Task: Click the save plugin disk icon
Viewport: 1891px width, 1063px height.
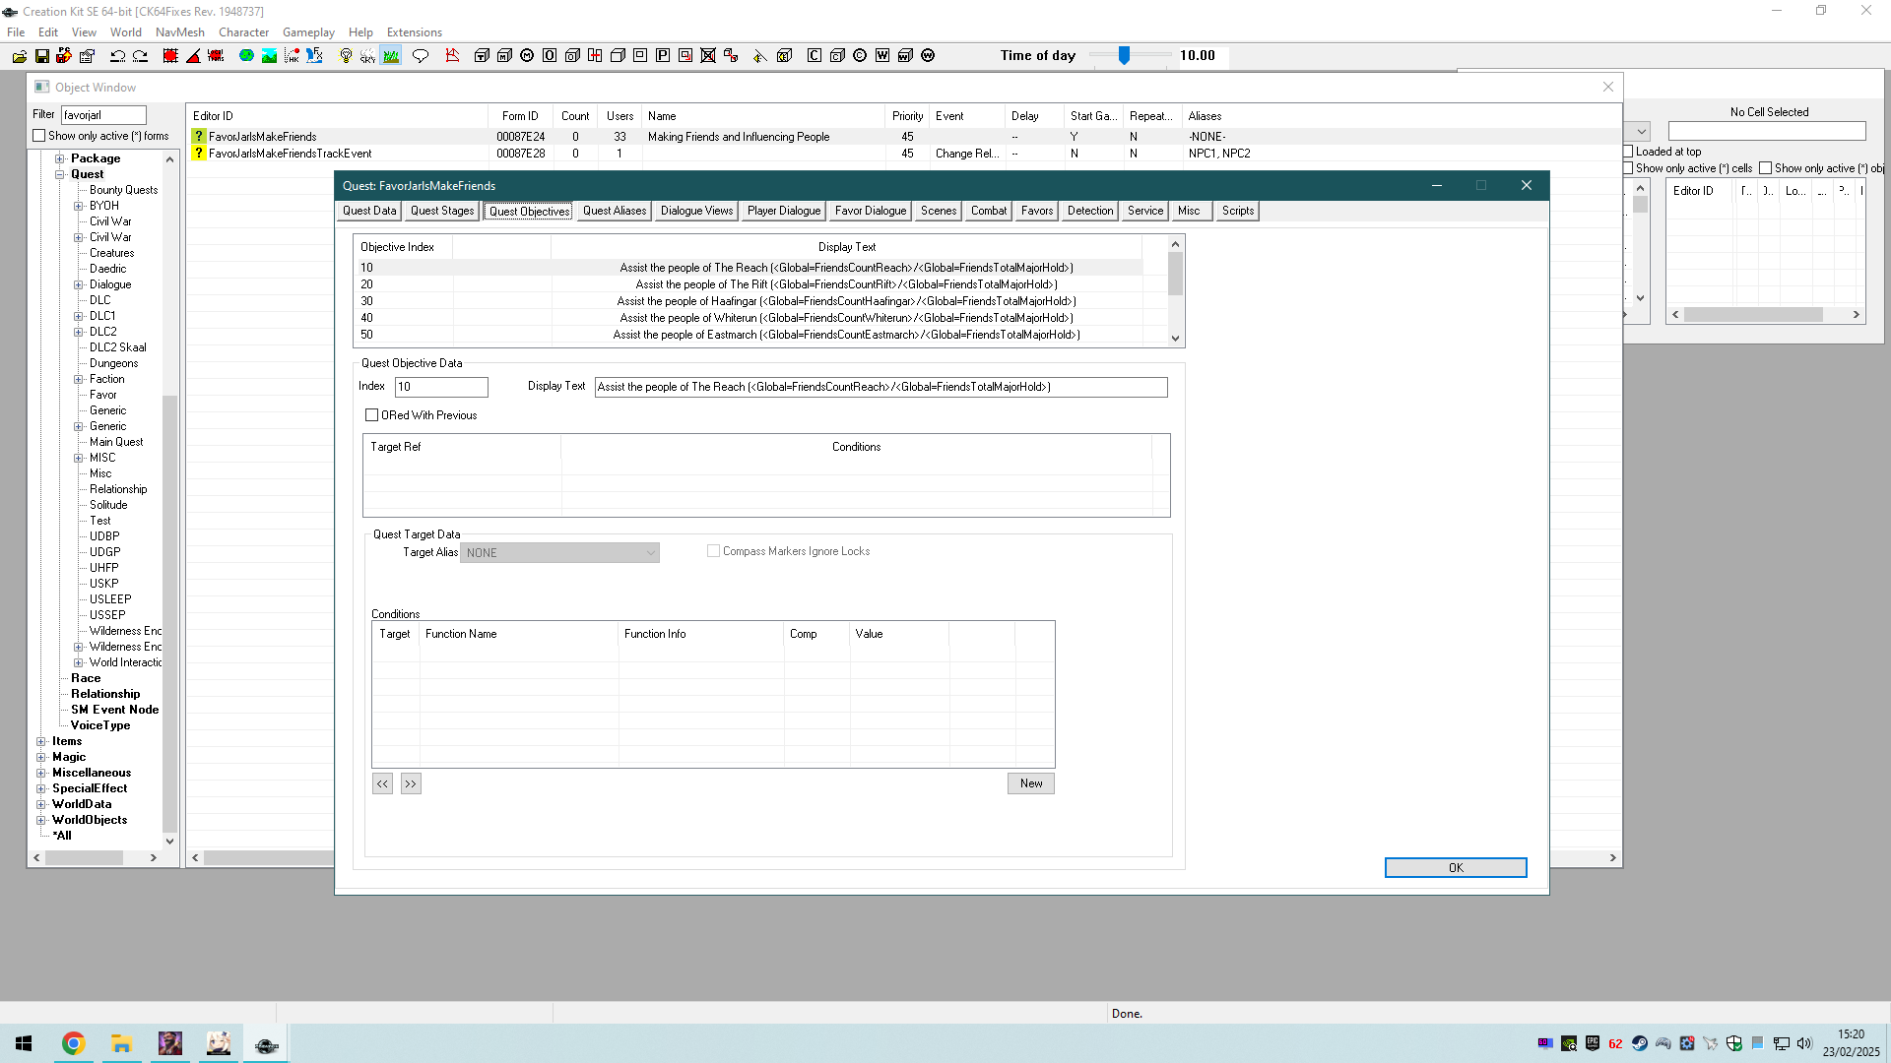Action: pyautogui.click(x=42, y=56)
